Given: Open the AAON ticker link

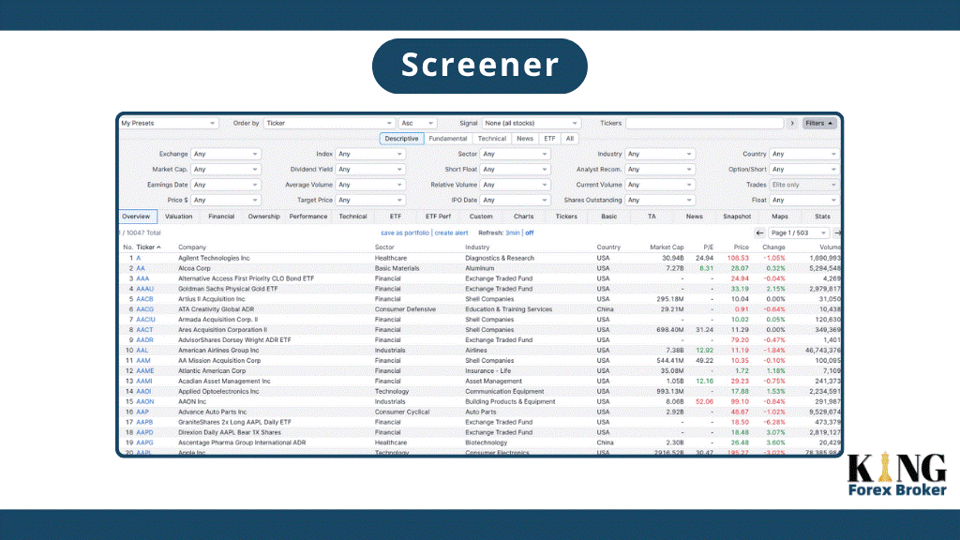Looking at the screenshot, I should click(x=145, y=401).
